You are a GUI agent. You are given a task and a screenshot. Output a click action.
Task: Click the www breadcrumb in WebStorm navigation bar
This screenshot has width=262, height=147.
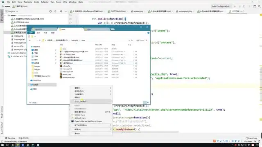[7, 7]
